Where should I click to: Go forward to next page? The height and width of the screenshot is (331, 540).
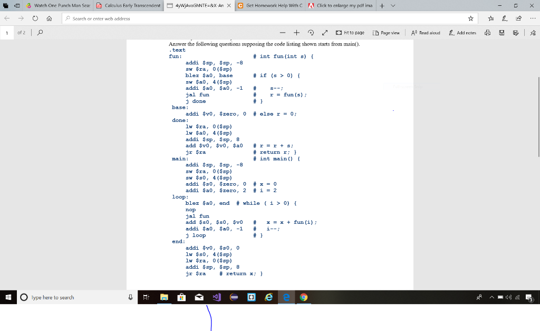pyautogui.click(x=21, y=18)
